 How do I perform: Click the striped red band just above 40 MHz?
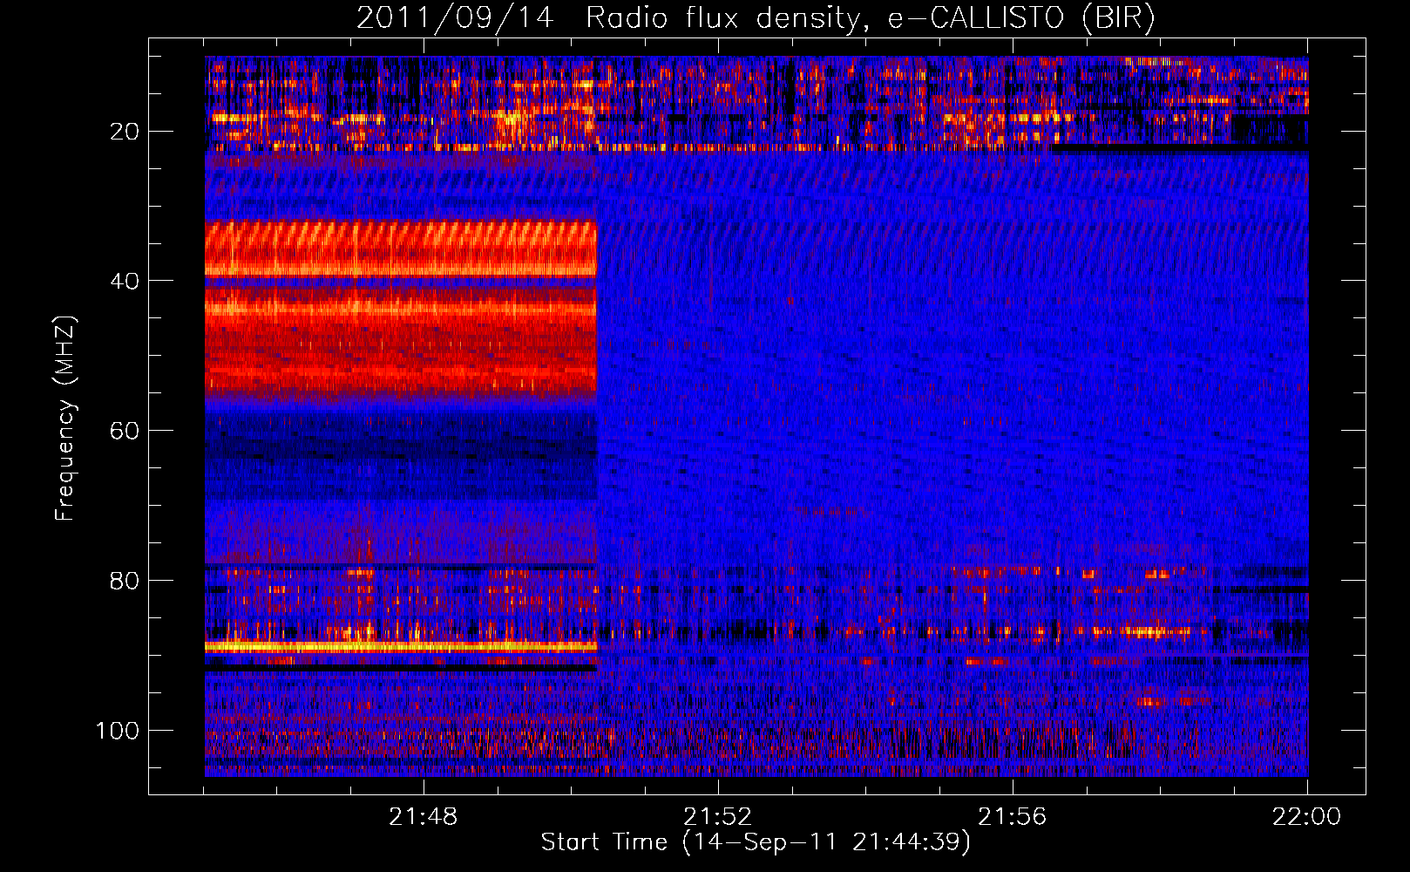pos(401,249)
